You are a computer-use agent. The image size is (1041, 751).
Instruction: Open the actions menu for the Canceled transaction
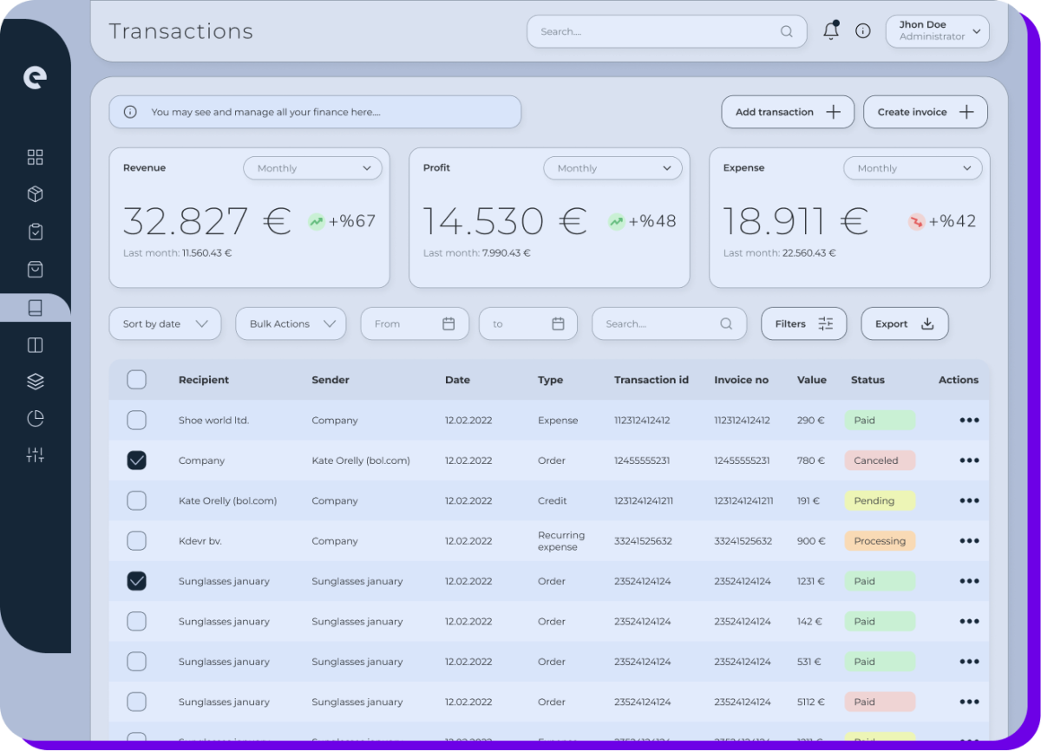click(969, 460)
